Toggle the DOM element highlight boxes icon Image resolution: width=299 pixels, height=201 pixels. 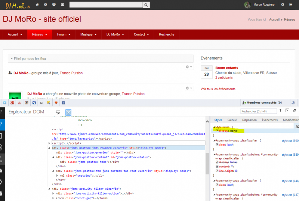click(x=68, y=112)
